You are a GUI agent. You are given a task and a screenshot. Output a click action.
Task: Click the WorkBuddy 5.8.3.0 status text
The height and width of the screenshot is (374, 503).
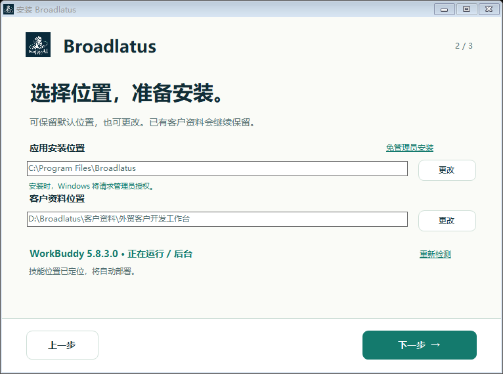tap(111, 254)
